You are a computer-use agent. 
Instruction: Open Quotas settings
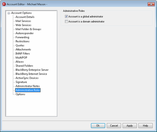(20, 46)
